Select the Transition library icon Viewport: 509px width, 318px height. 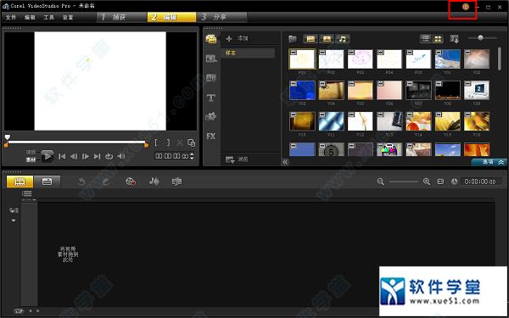(211, 78)
